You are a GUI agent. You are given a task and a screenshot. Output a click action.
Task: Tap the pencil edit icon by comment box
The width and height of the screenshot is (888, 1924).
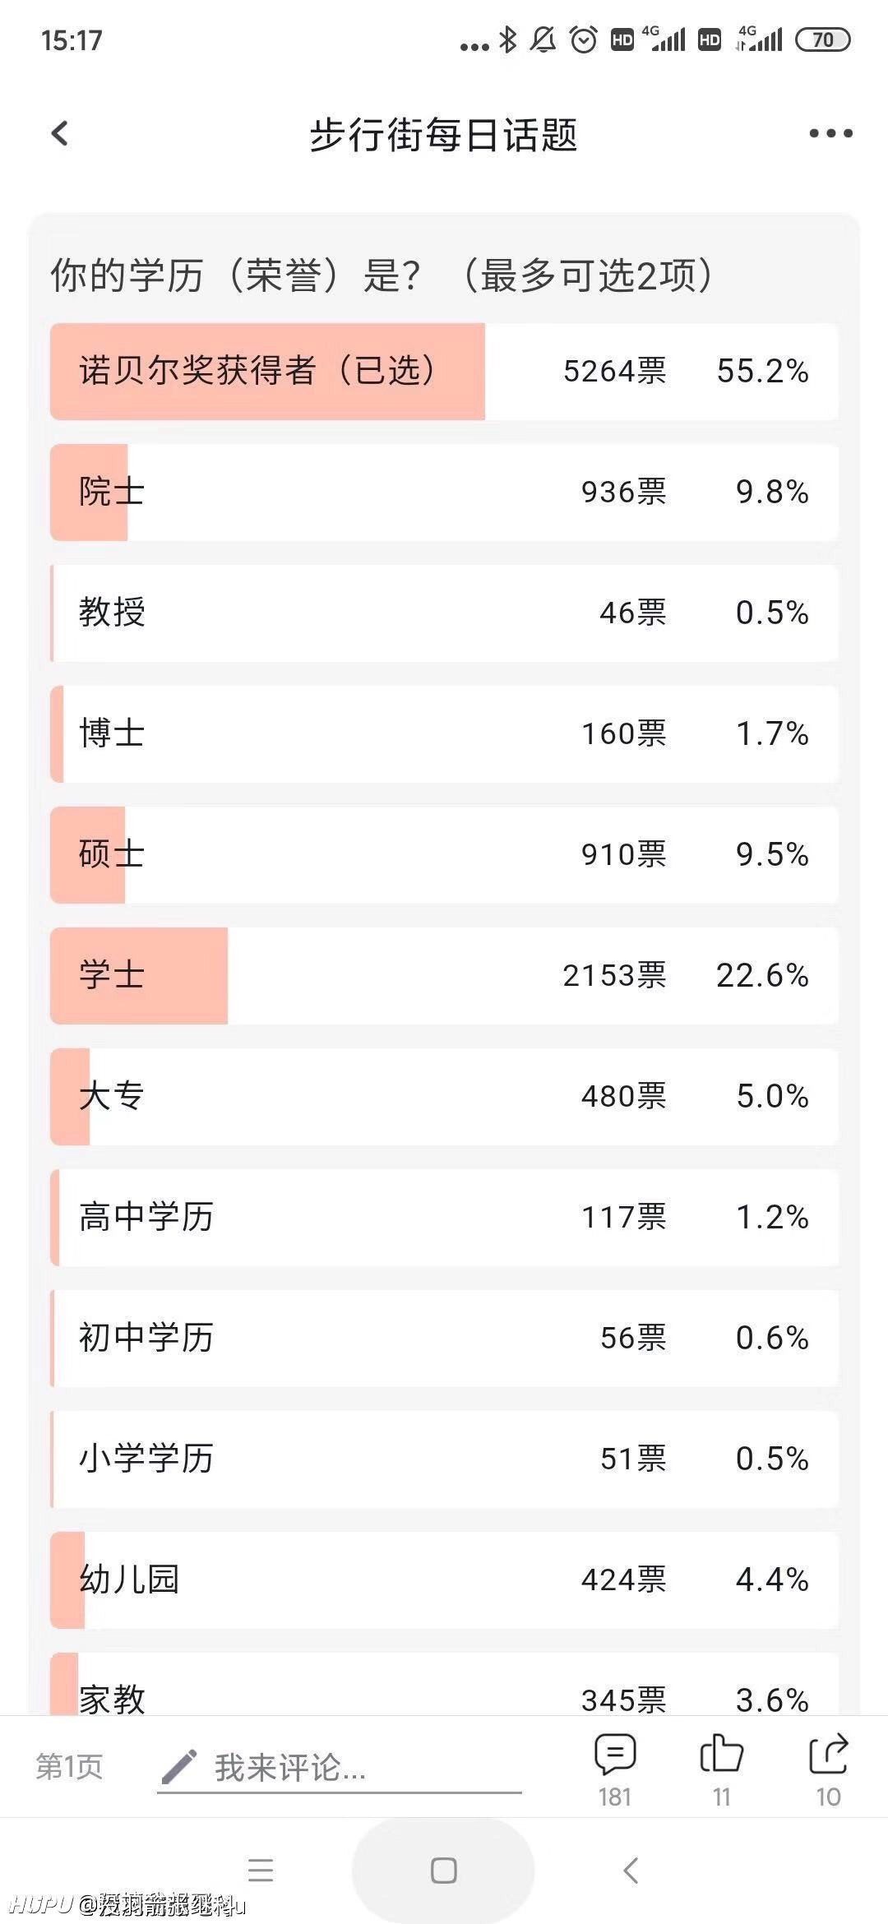[179, 1766]
